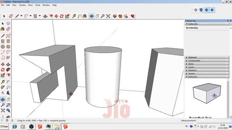232x130 pixels.
Task: Open the Edit menu
Action: pos(8,5)
